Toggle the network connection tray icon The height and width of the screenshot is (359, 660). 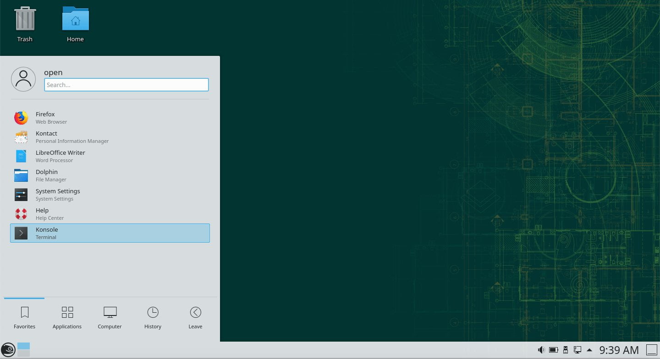(577, 349)
